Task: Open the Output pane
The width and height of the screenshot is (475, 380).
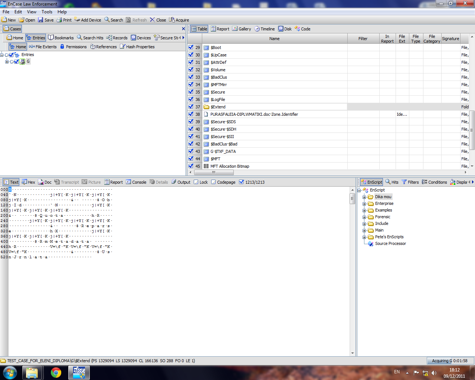Action: tap(181, 182)
